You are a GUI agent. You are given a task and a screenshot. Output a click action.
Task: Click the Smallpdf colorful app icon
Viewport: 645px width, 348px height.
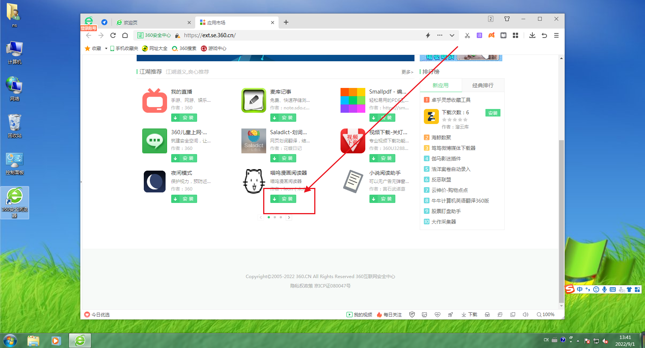pos(353,100)
